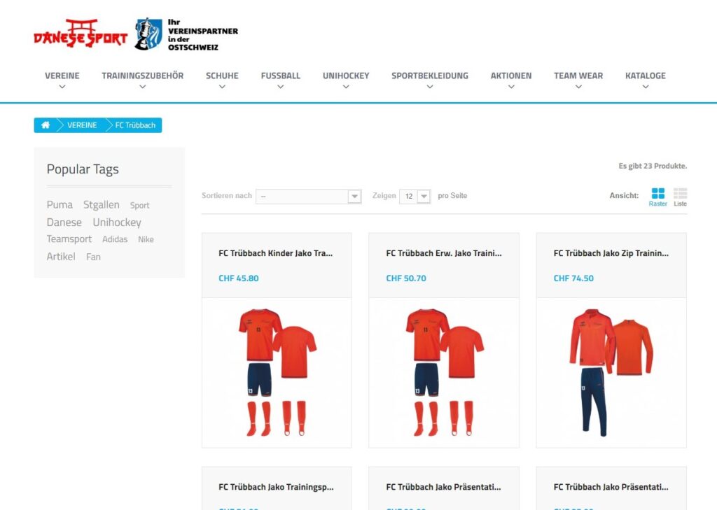
Task: Open the SCHUHE menu
Action: tap(222, 76)
